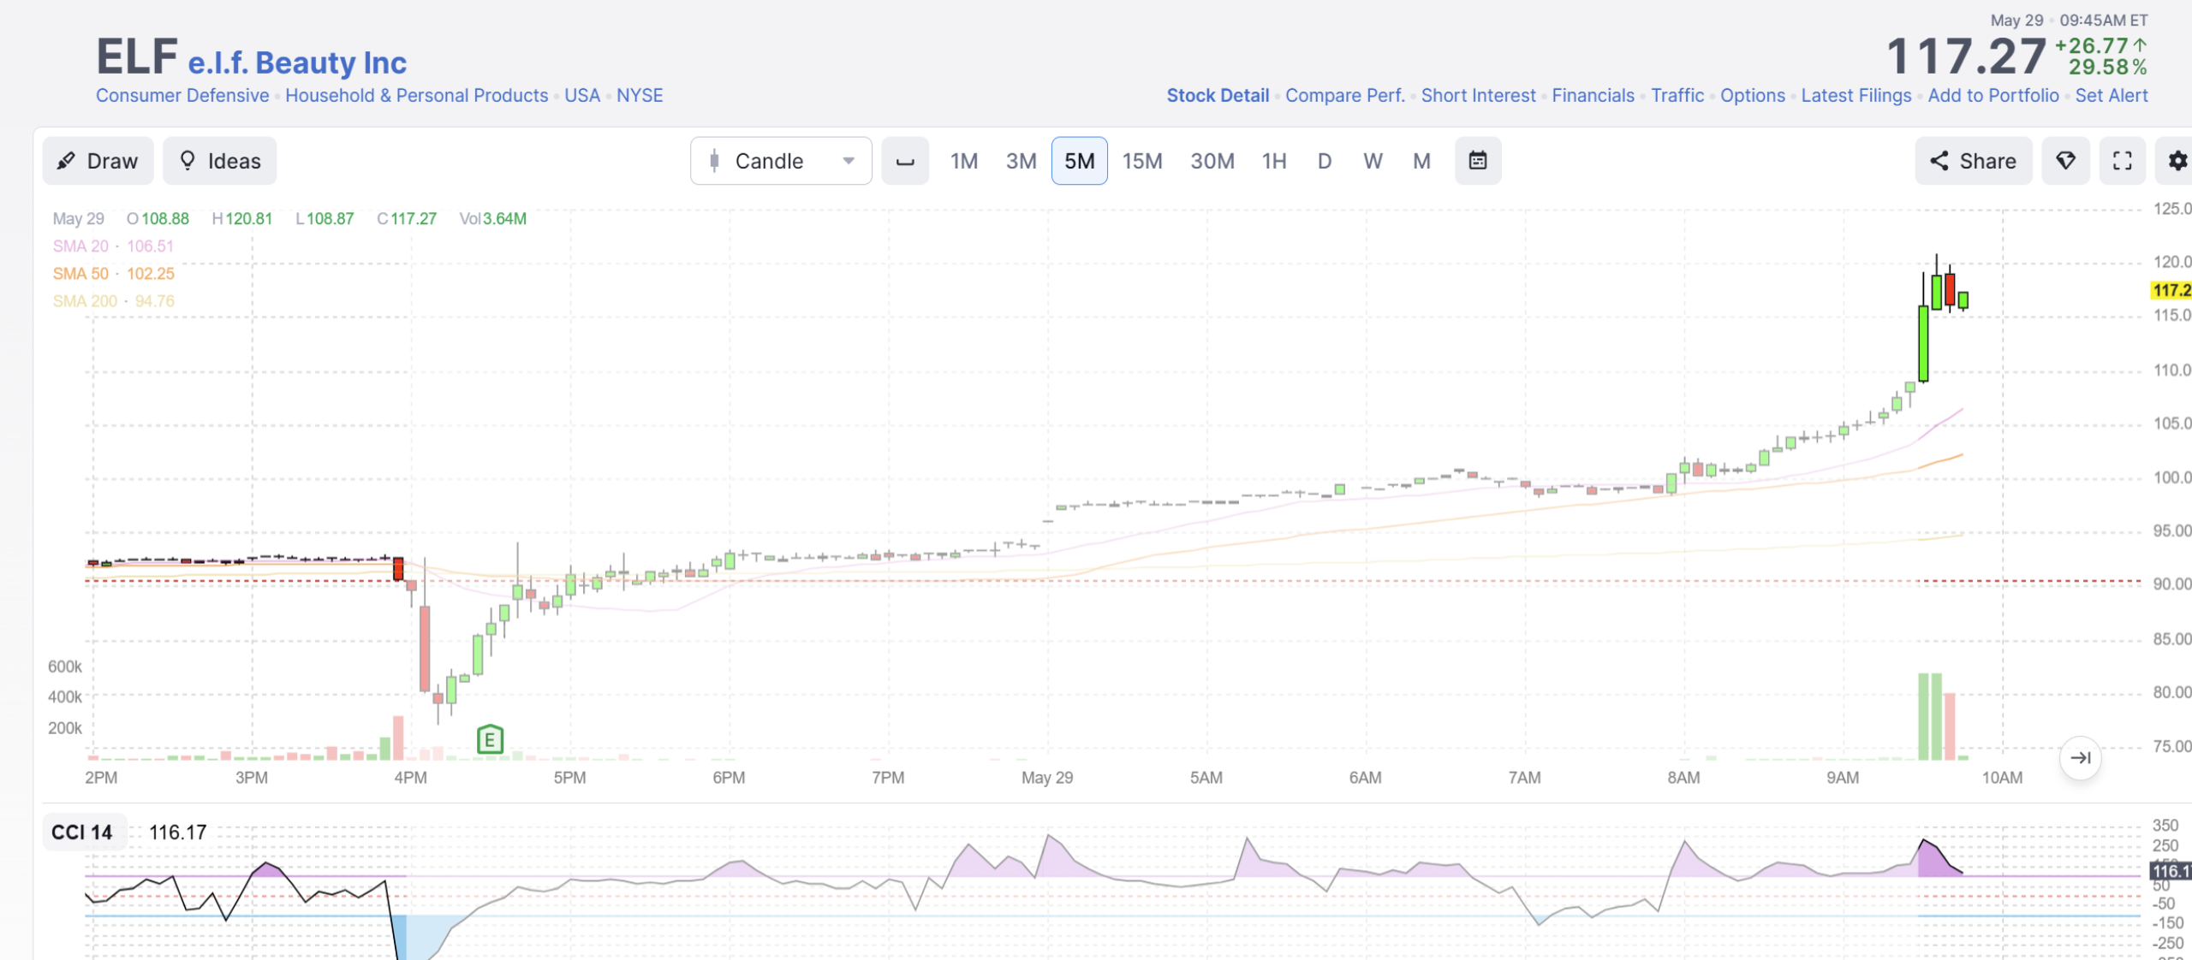Open the Short Interest tab
2192x960 pixels.
[1479, 96]
